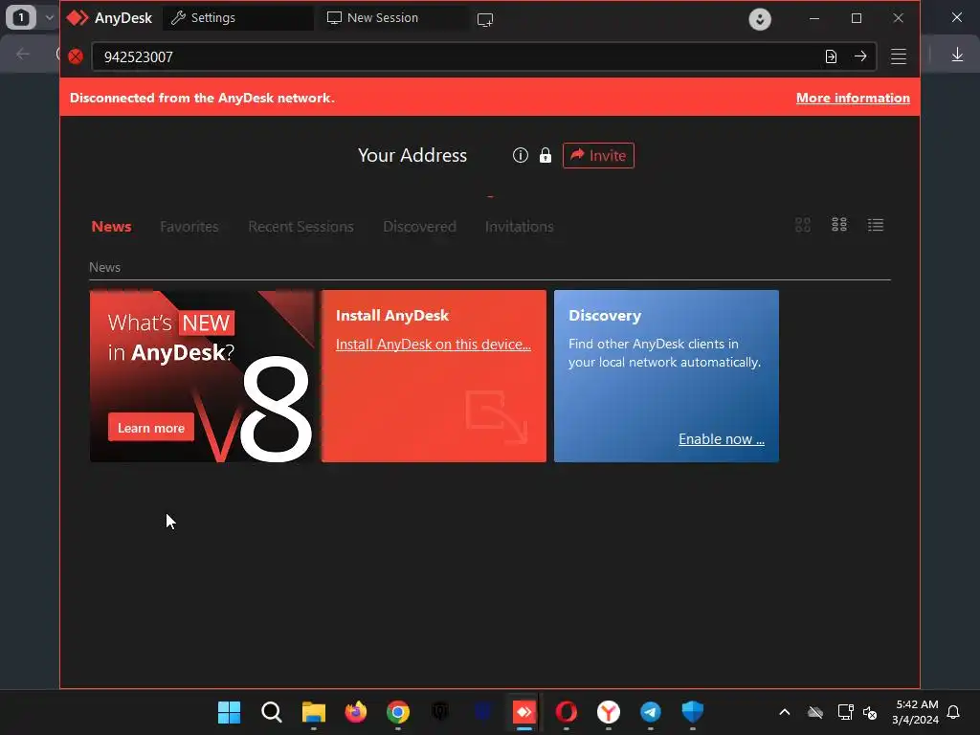Open the blue shield security app in taskbar

(693, 712)
